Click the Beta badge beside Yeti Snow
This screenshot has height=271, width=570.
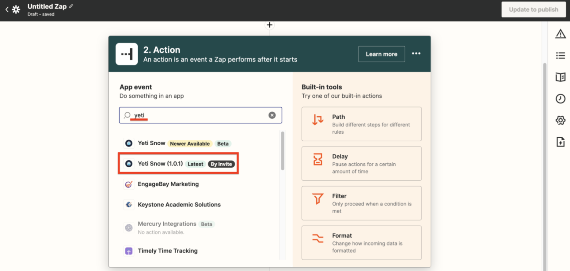223,143
